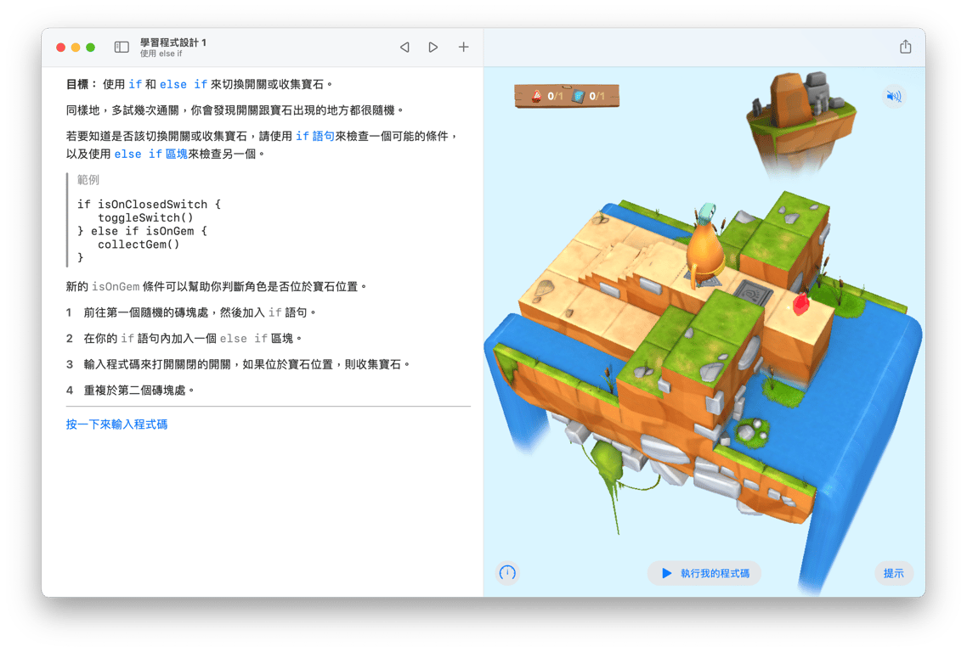Viewport: 967px width, 652px height.
Task: Open the run speed timer icon
Action: 507,573
